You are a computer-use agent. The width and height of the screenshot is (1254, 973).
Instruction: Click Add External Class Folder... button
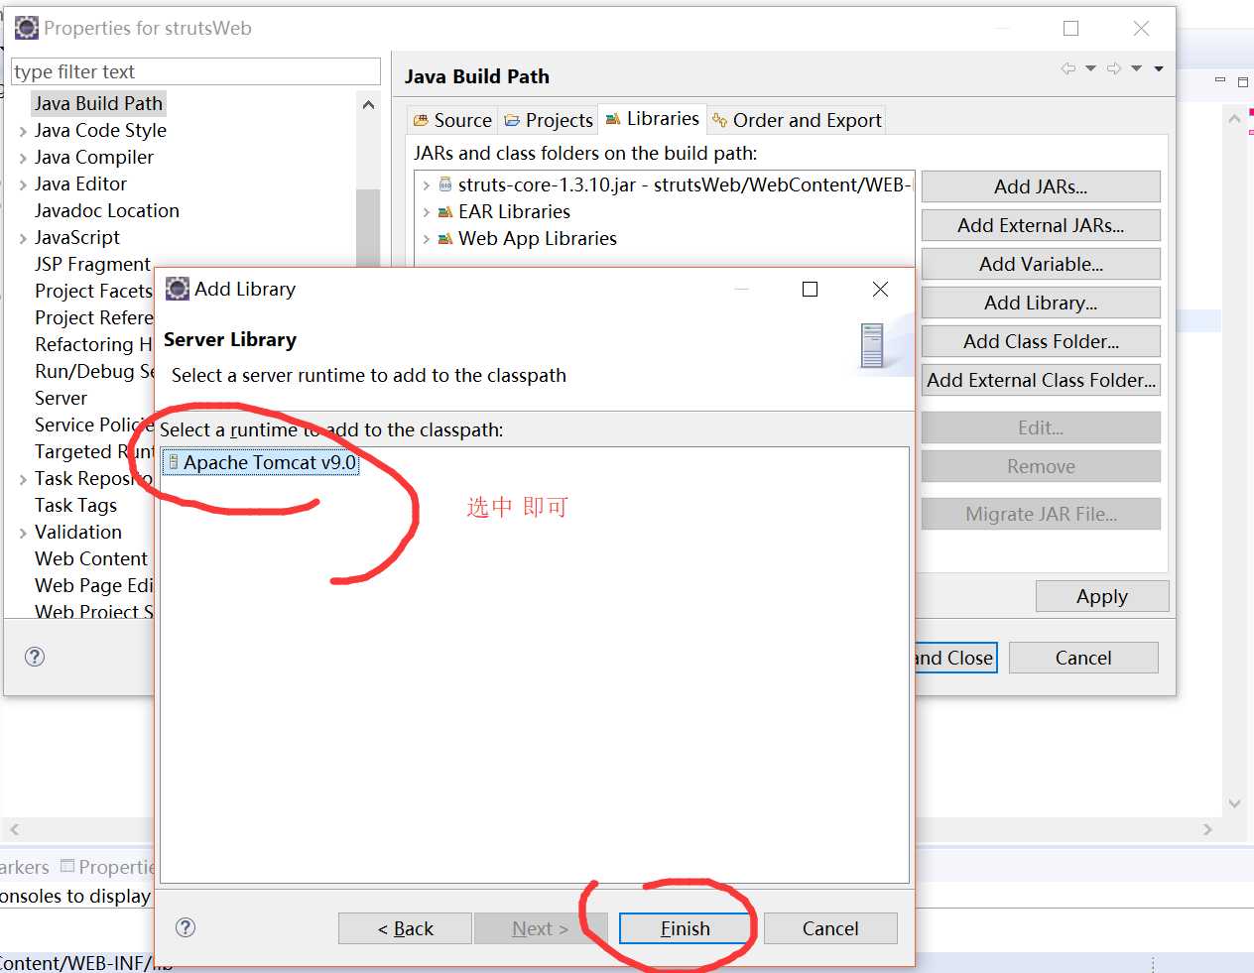click(x=1041, y=380)
